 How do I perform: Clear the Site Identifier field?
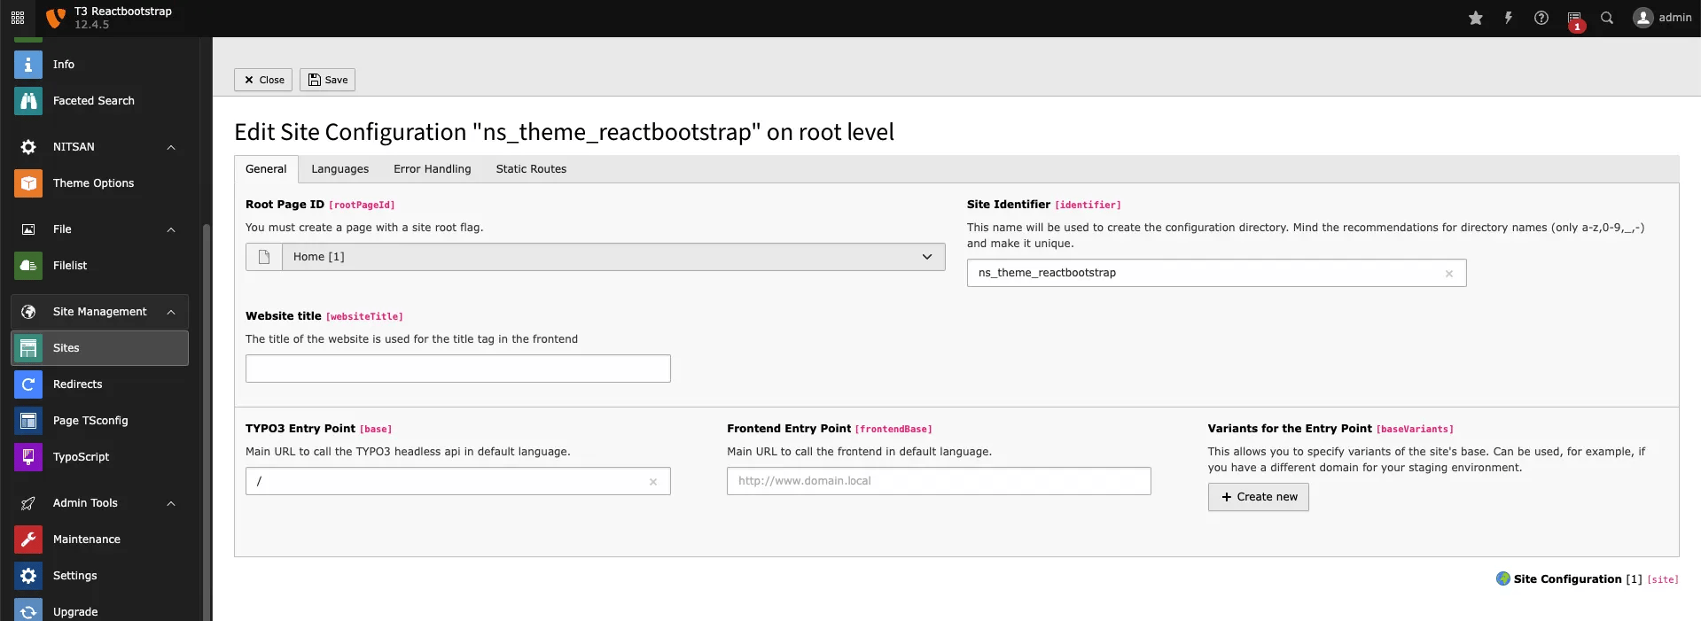(x=1449, y=274)
